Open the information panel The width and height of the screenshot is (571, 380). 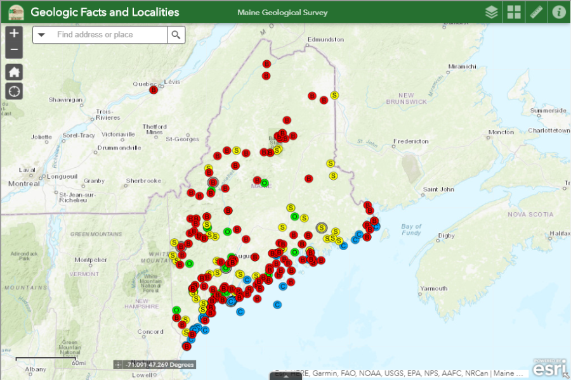(558, 11)
